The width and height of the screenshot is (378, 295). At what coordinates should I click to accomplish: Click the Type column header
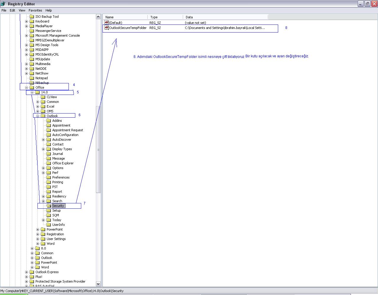pyautogui.click(x=165, y=17)
